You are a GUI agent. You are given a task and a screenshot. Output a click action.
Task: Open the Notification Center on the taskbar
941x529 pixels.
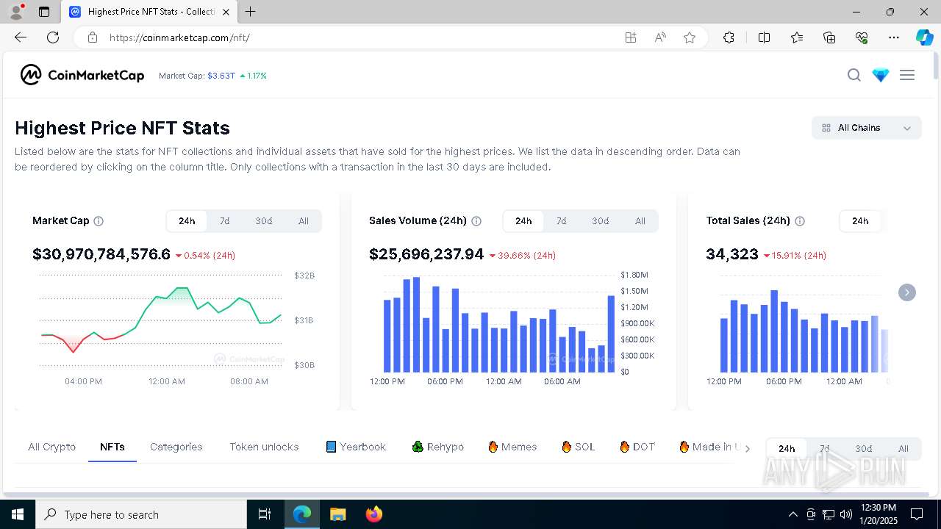tap(917, 514)
